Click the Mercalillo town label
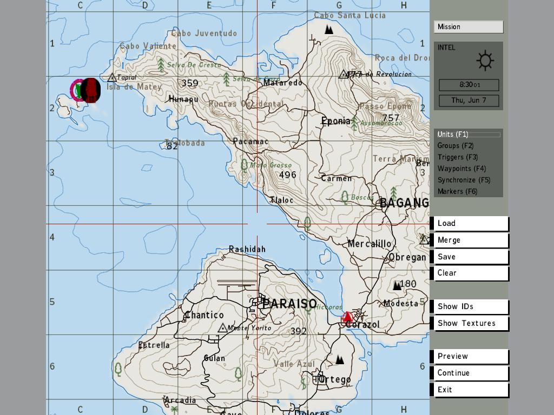The height and width of the screenshot is (415, 554). [370, 244]
